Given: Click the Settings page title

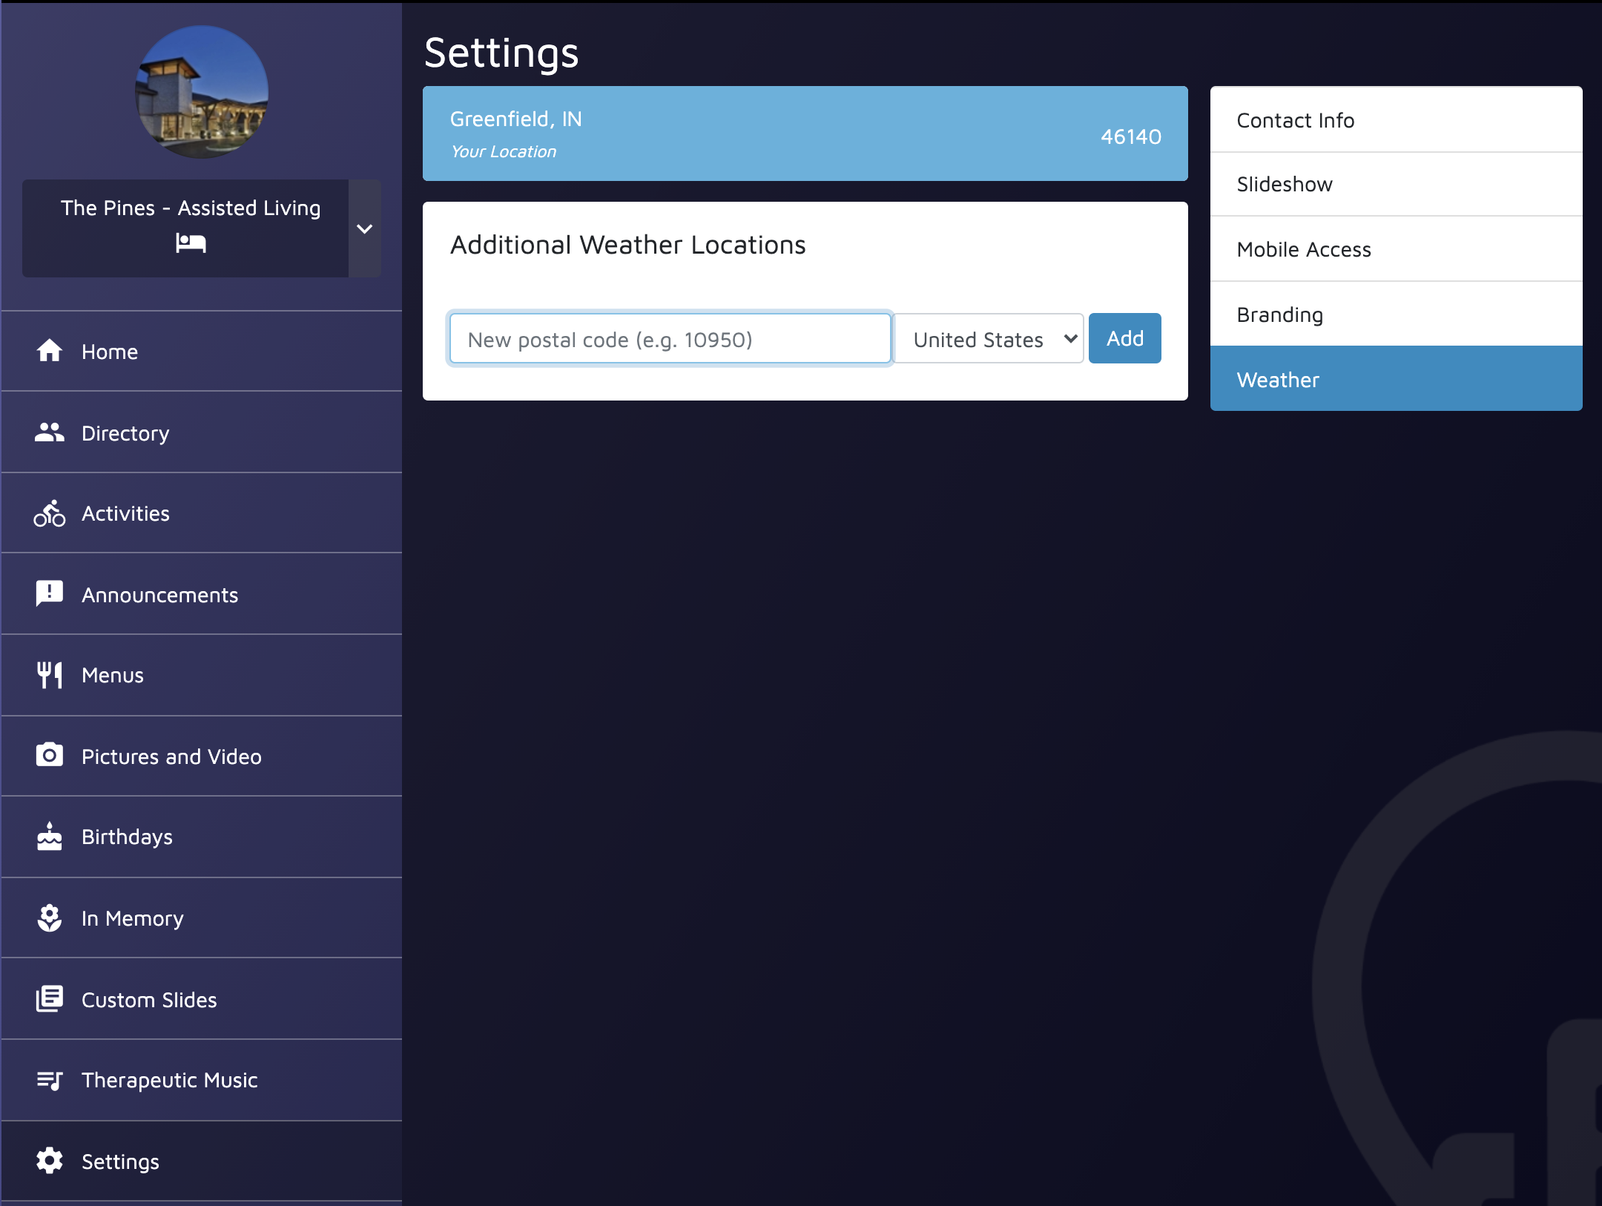Looking at the screenshot, I should tap(501, 53).
